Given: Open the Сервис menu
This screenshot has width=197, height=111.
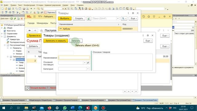Looking at the screenshot, I should [65, 5].
